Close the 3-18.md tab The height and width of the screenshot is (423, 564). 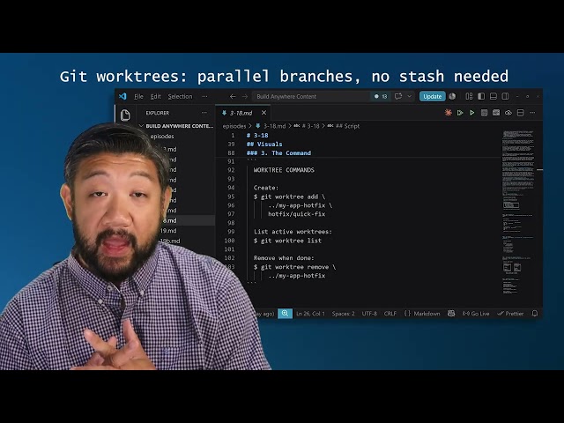pos(264,113)
